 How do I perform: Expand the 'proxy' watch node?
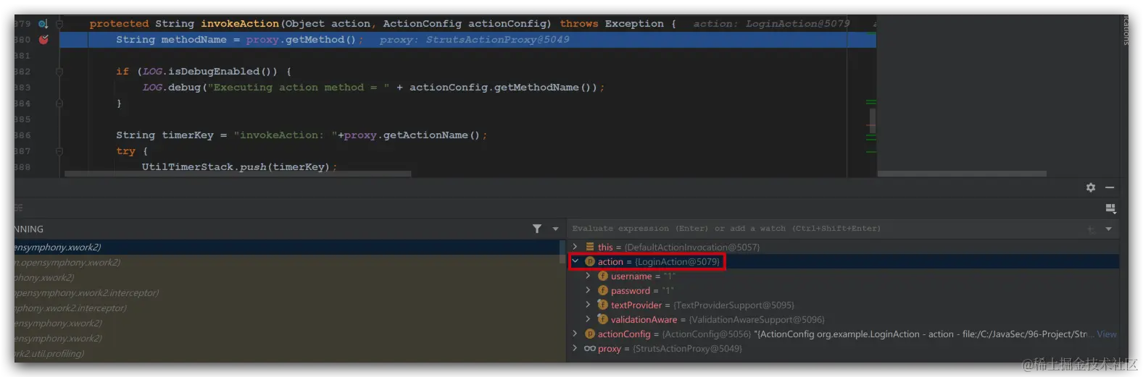point(575,348)
